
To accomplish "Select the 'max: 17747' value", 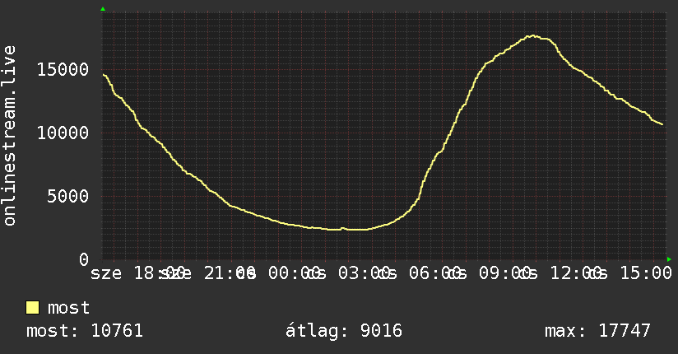I will tap(597, 331).
